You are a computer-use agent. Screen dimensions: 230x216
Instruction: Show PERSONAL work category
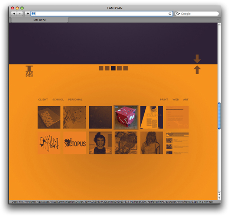point(75,99)
